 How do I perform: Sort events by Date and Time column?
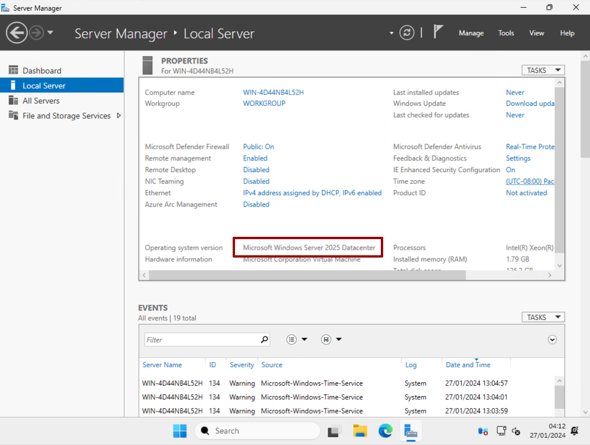468,365
